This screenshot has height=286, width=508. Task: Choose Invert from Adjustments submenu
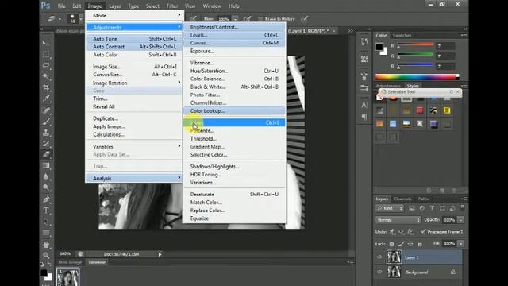234,122
